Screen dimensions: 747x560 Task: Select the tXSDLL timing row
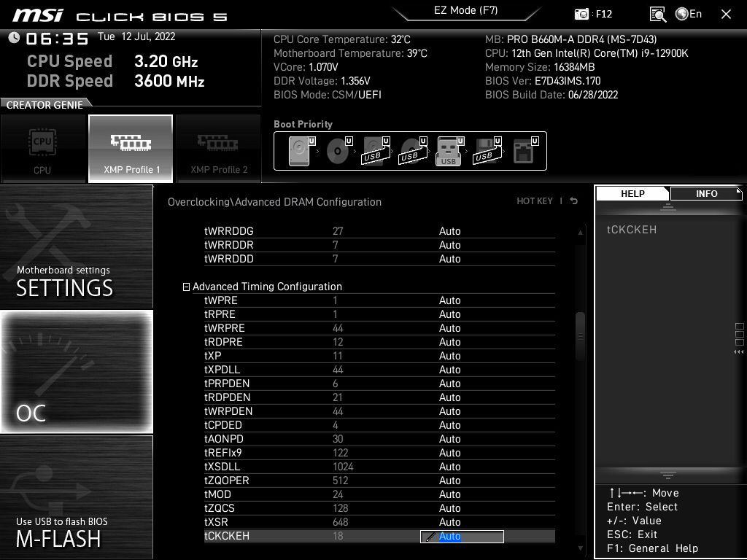379,466
